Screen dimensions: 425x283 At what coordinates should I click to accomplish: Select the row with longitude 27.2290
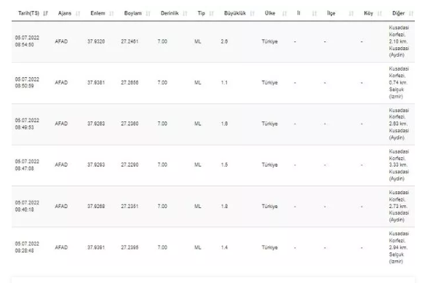click(x=213, y=165)
